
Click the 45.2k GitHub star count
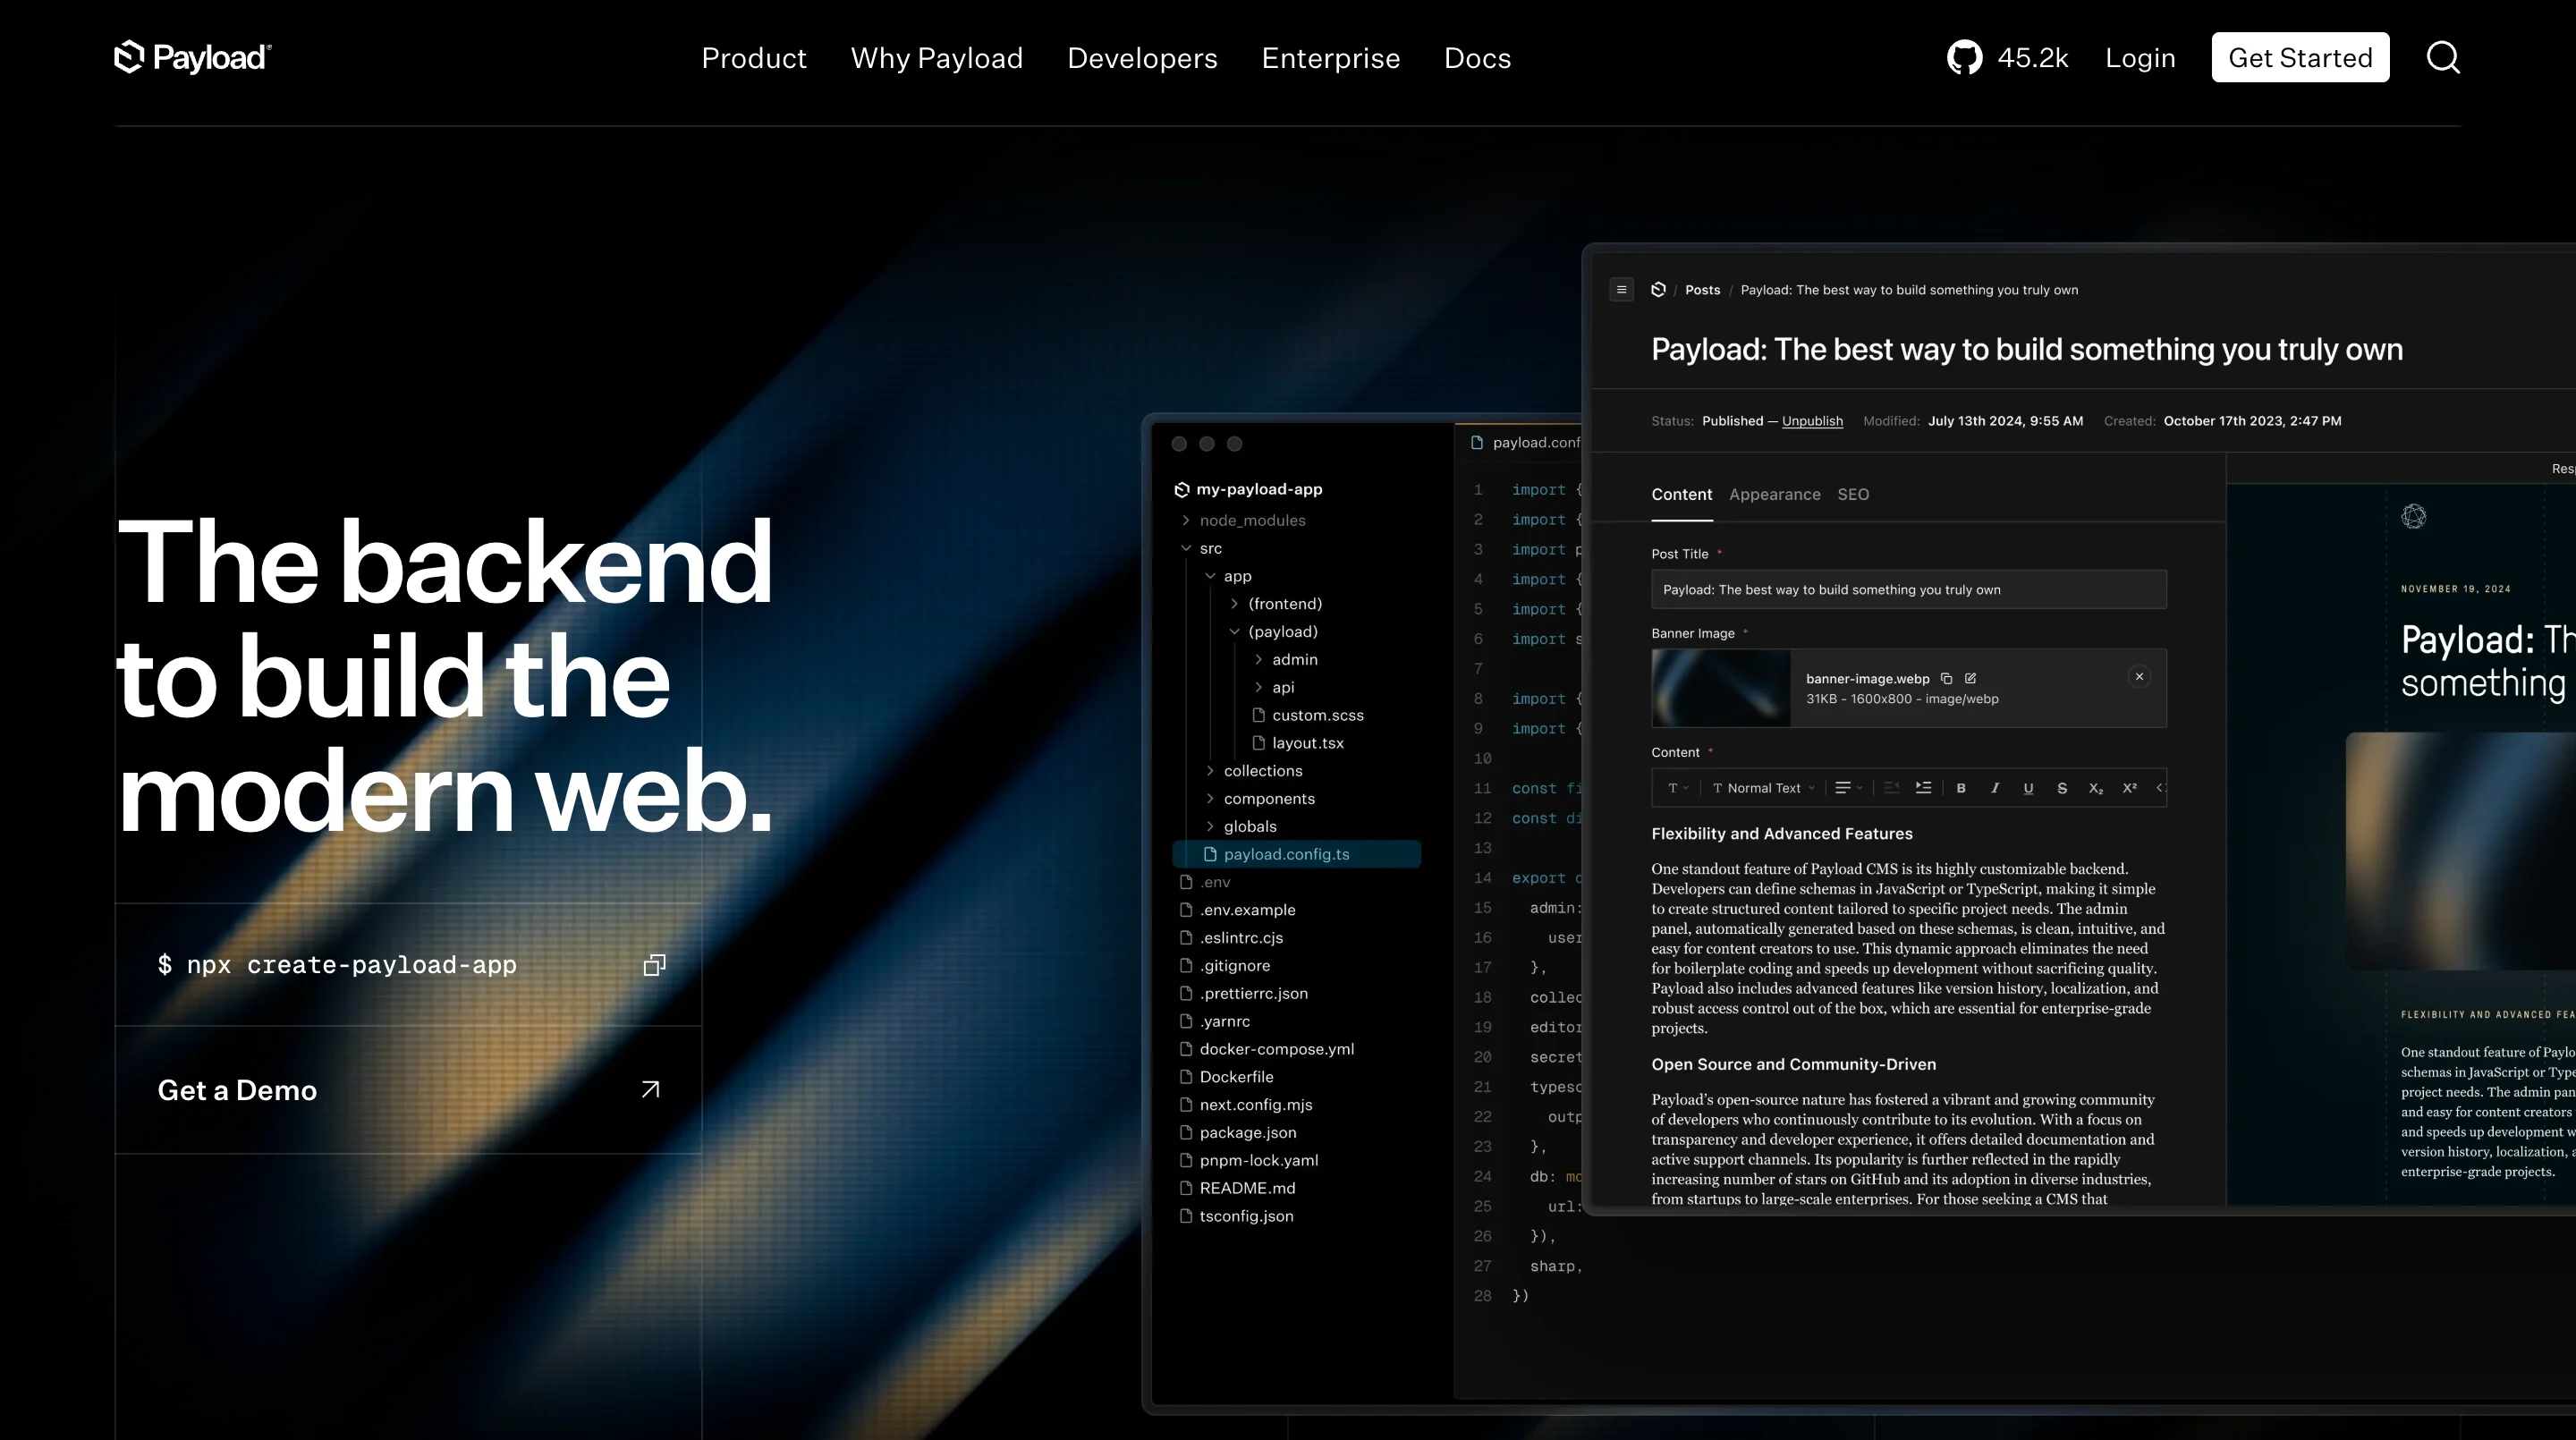[2033, 58]
